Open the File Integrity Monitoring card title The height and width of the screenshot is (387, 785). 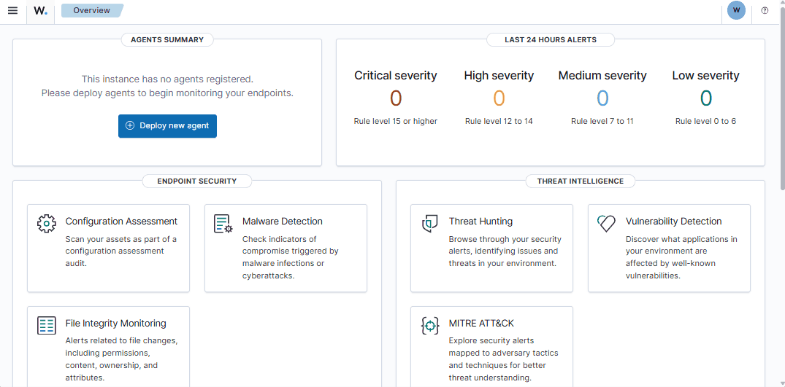point(115,324)
